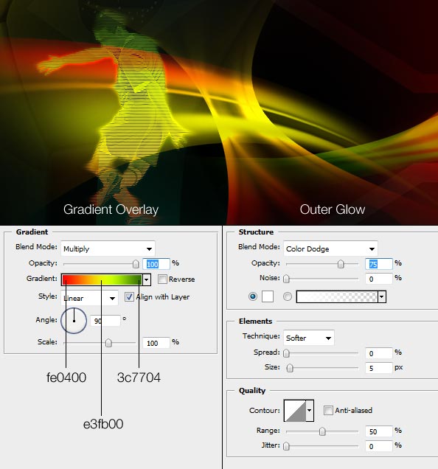
Task: Click the Outer Glow opacity field showing 75
Action: pos(378,264)
